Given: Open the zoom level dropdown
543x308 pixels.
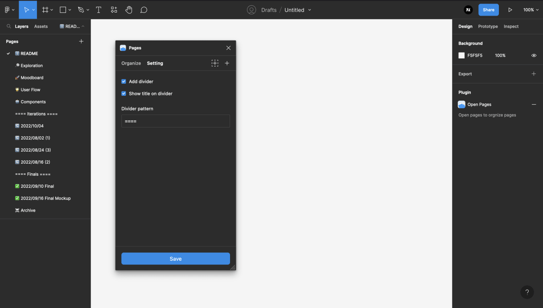Looking at the screenshot, I should tap(531, 9).
